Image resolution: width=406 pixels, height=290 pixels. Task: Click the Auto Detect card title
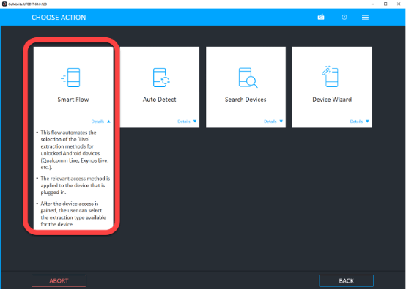click(x=159, y=100)
